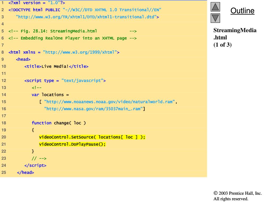Click the script type text/javascript line
The image size is (272, 204).
pos(65,81)
